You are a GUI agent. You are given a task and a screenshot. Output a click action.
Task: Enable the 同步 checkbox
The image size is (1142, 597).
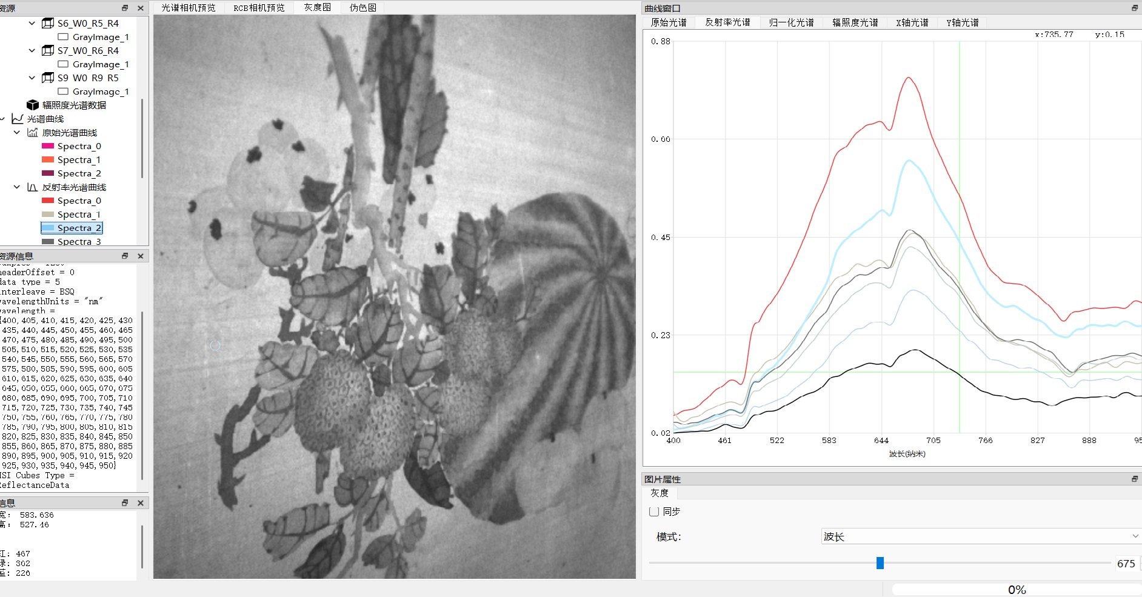coord(654,512)
